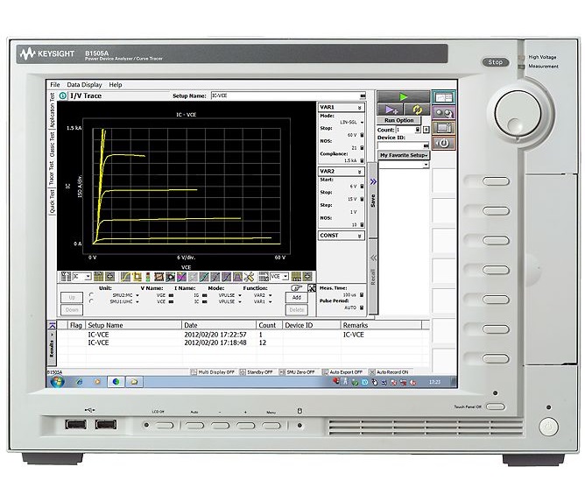
Task: Open X-axis VCE selection dropdown
Action: click(x=285, y=277)
